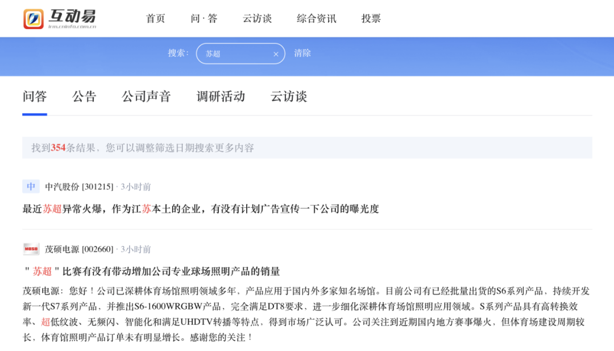The image size is (614, 351).
Task: Go to 问·答 in top navigation
Action: (204, 18)
